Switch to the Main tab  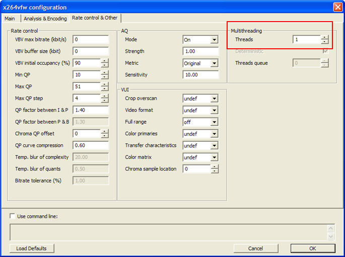[10, 19]
